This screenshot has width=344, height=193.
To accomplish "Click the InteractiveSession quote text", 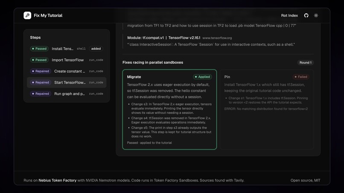I will [211, 44].
